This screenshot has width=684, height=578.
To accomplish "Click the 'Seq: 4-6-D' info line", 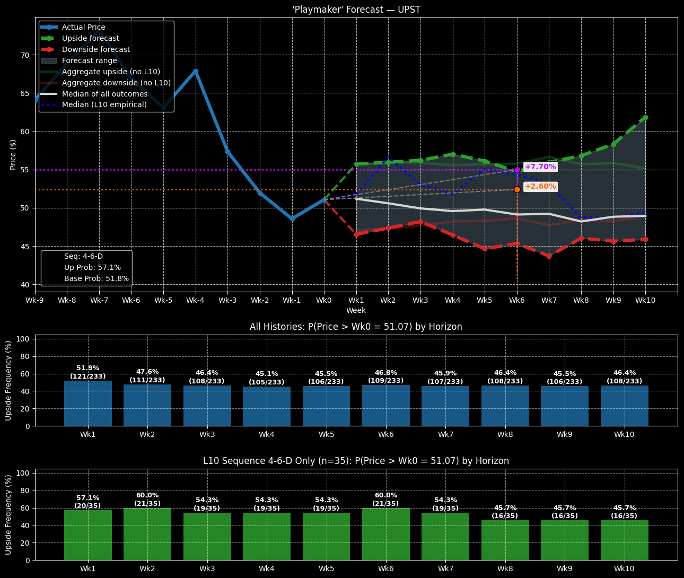I will pos(83,256).
